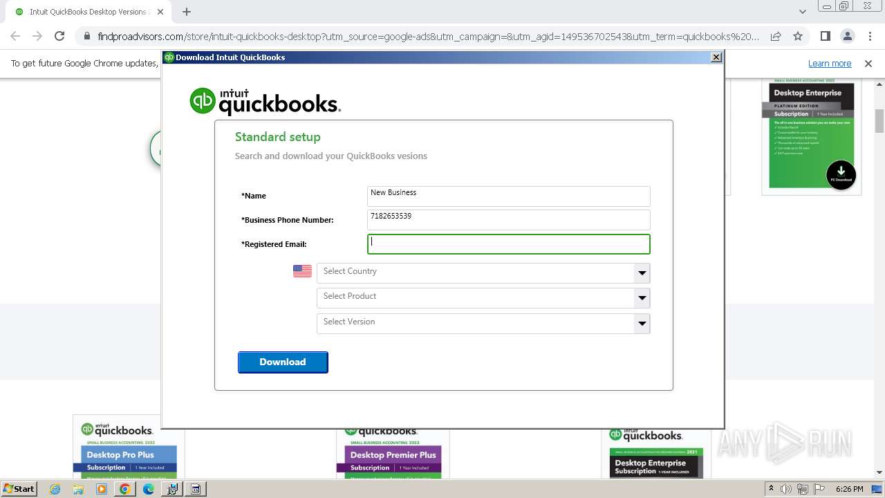
Task: Show hidden system tray icons
Action: pos(771,488)
